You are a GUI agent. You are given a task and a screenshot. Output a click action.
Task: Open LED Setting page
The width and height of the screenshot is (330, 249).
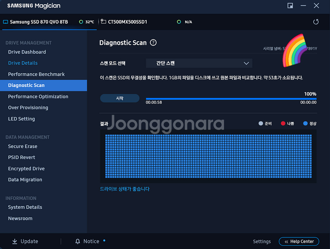pos(22,119)
